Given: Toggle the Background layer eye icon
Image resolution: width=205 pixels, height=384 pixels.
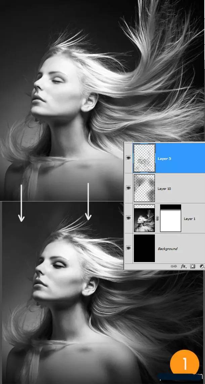Looking at the screenshot, I should click(128, 248).
